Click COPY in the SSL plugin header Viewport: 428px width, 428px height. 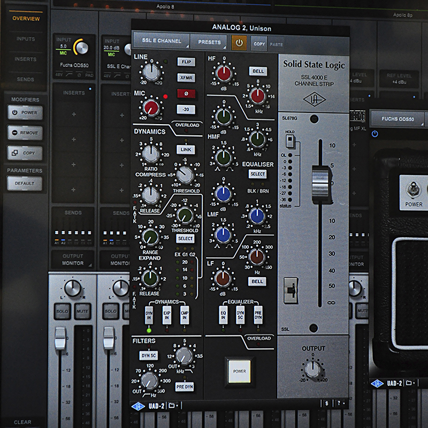[259, 44]
